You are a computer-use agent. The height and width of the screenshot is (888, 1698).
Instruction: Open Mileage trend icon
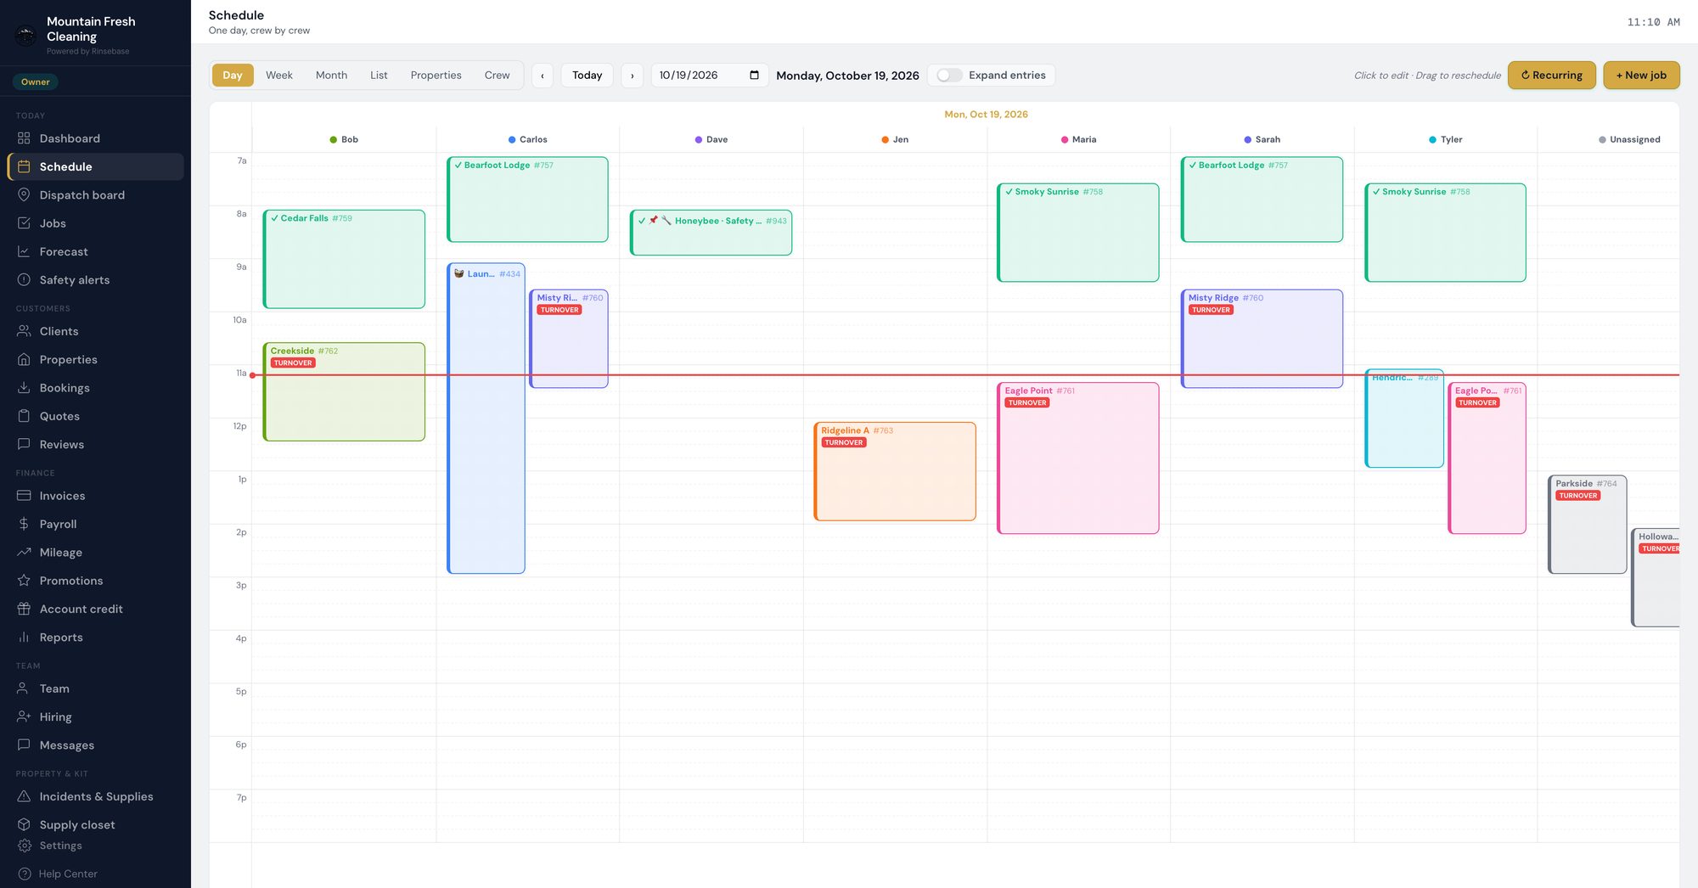pyautogui.click(x=24, y=552)
